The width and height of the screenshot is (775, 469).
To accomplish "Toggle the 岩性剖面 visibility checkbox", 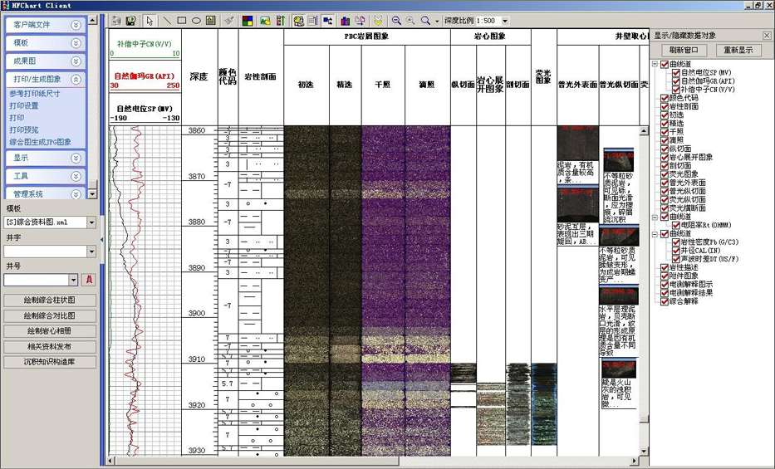I will pos(665,106).
